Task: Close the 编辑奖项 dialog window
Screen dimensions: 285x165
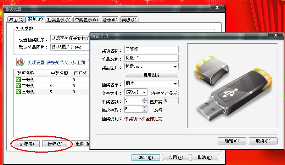Action: click(275, 35)
